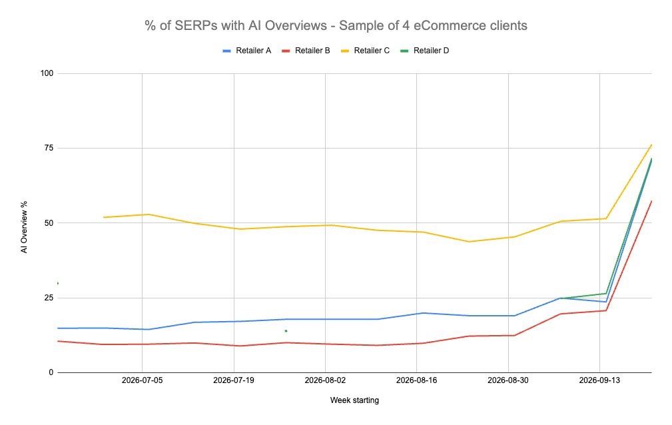The width and height of the screenshot is (672, 425).
Task: Click the 'AI Overview %' axis title
Action: pyautogui.click(x=24, y=227)
